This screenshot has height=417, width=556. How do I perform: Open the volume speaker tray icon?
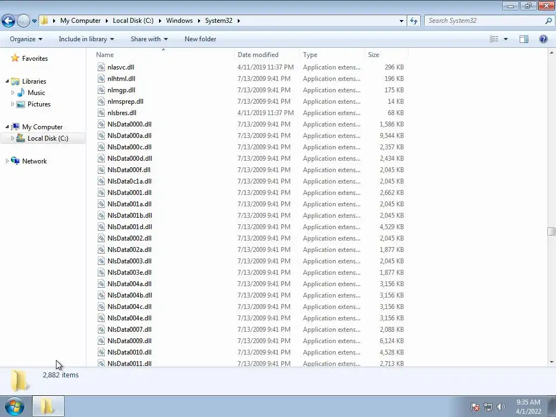501,407
